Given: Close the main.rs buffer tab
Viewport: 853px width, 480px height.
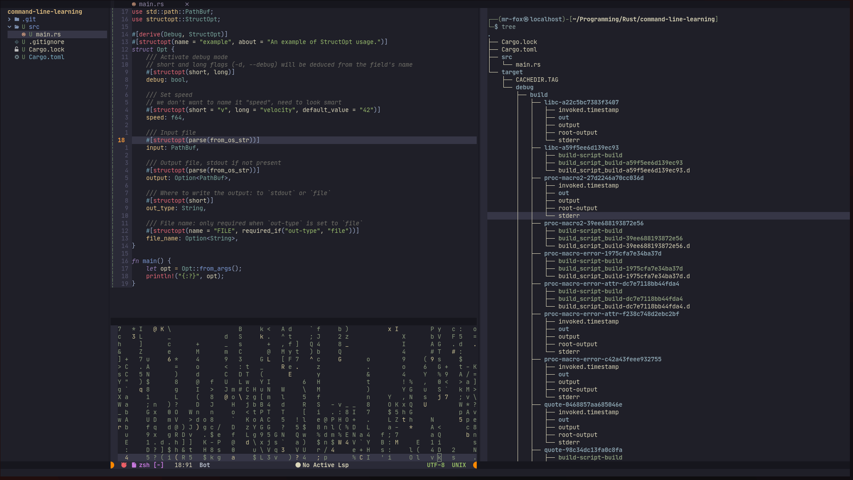Looking at the screenshot, I should (187, 4).
